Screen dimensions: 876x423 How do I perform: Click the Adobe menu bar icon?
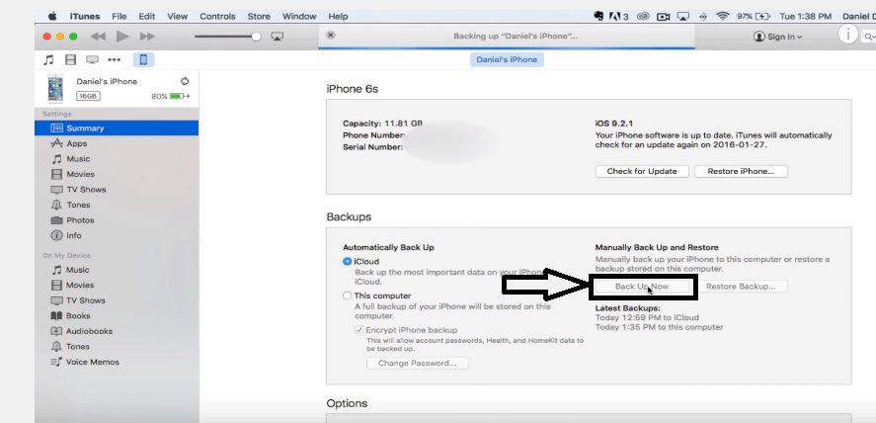(x=618, y=16)
